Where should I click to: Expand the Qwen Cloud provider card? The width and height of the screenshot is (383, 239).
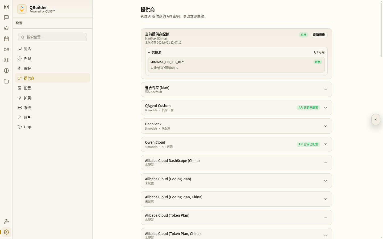point(326,144)
